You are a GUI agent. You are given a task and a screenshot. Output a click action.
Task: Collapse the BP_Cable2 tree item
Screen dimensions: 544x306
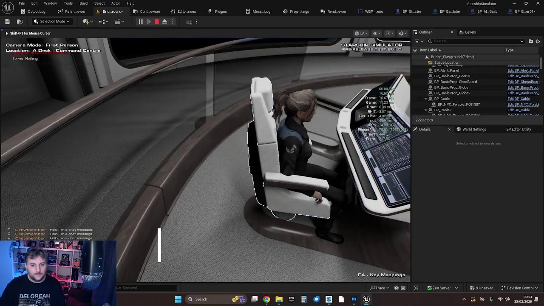tap(426, 110)
